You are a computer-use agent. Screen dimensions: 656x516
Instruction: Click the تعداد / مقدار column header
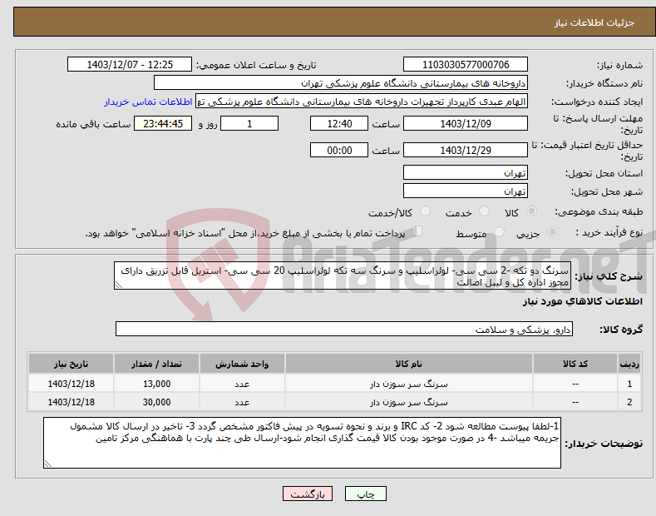coord(156,364)
